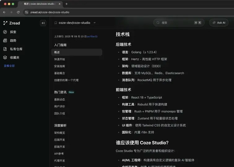Open the Ask AI button
The height and width of the screenshot is (167, 234).
coord(219,23)
